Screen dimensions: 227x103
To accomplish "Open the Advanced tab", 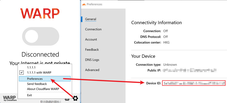I will point(92,70).
